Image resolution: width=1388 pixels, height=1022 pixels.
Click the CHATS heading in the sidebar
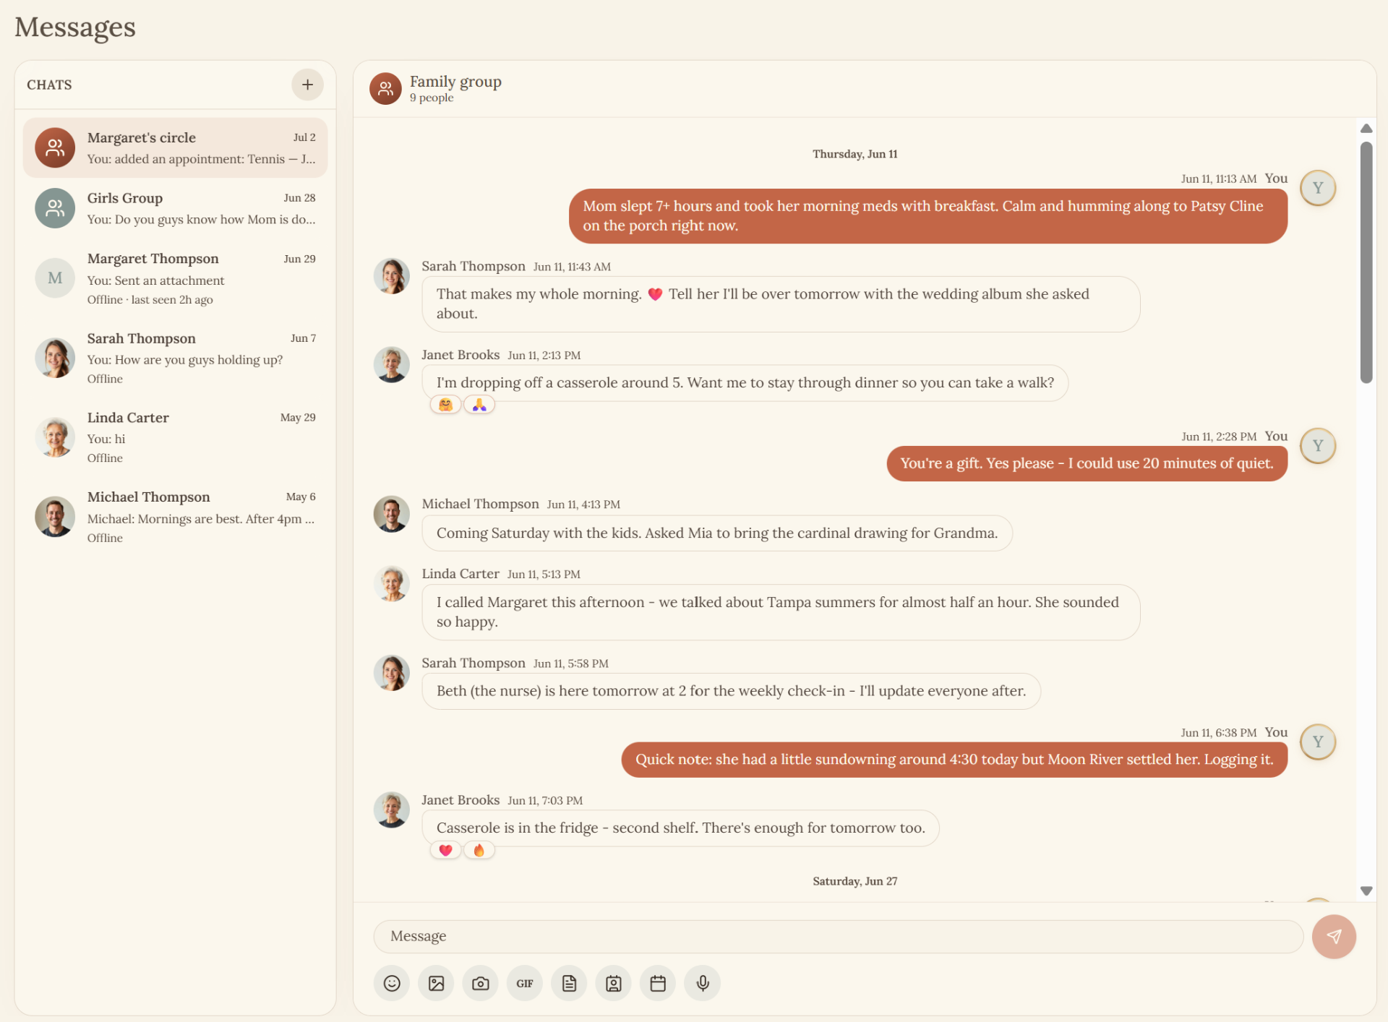(49, 85)
